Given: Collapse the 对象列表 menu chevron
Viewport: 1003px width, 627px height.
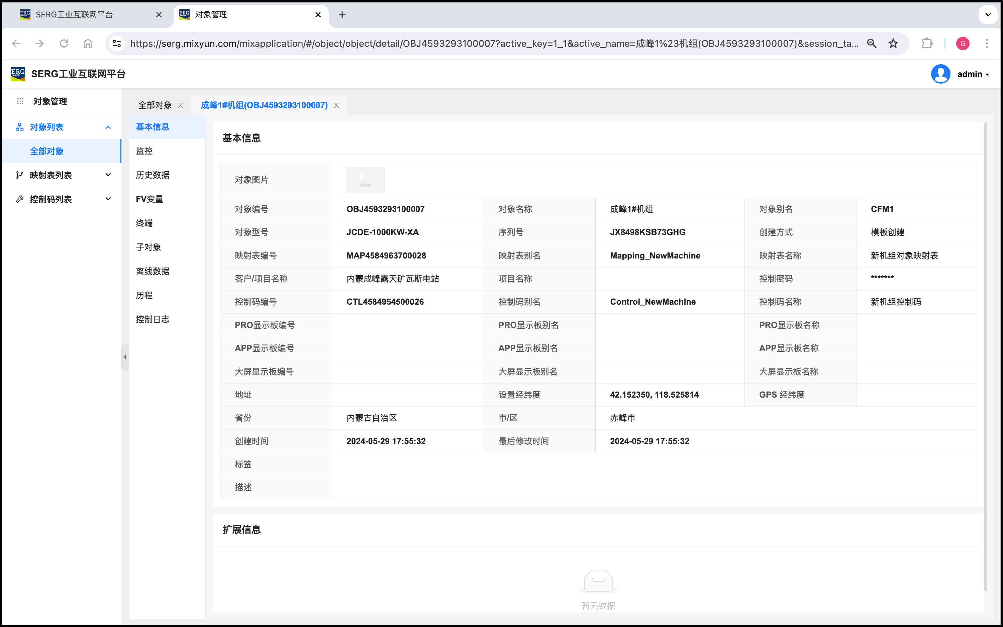Looking at the screenshot, I should [x=108, y=127].
